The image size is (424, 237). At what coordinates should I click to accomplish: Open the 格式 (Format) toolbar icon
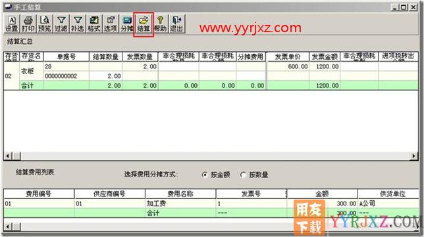coord(94,24)
